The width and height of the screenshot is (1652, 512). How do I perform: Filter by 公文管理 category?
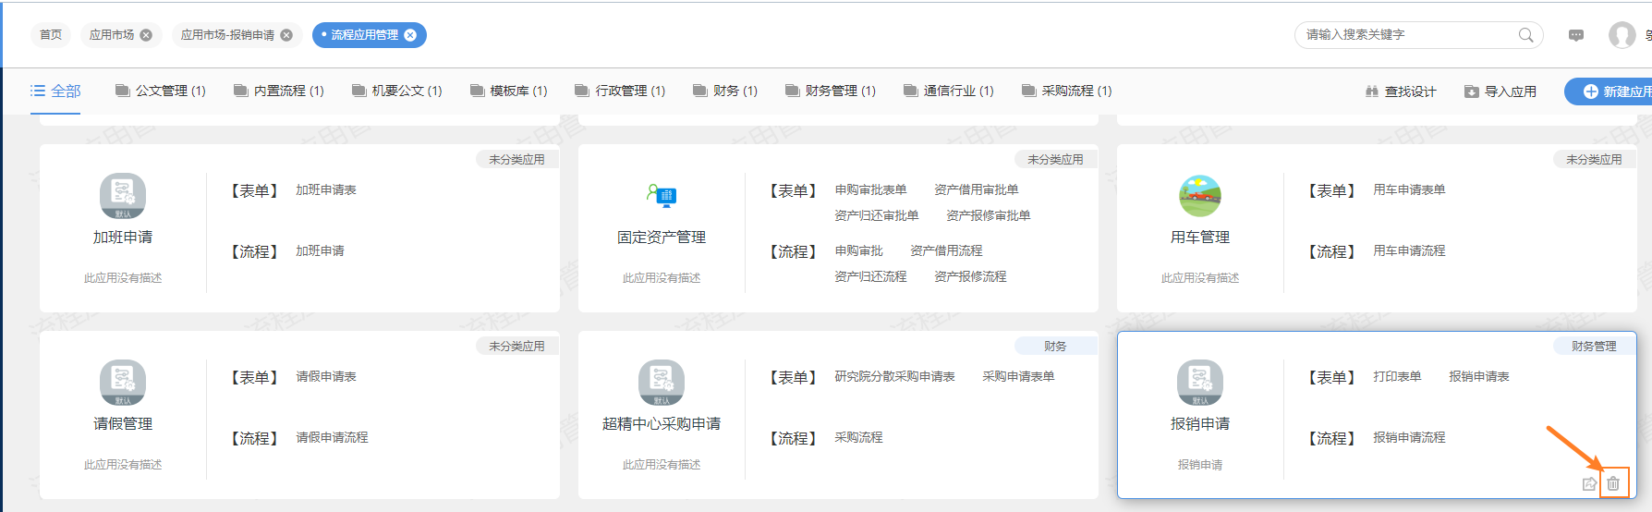[x=161, y=91]
